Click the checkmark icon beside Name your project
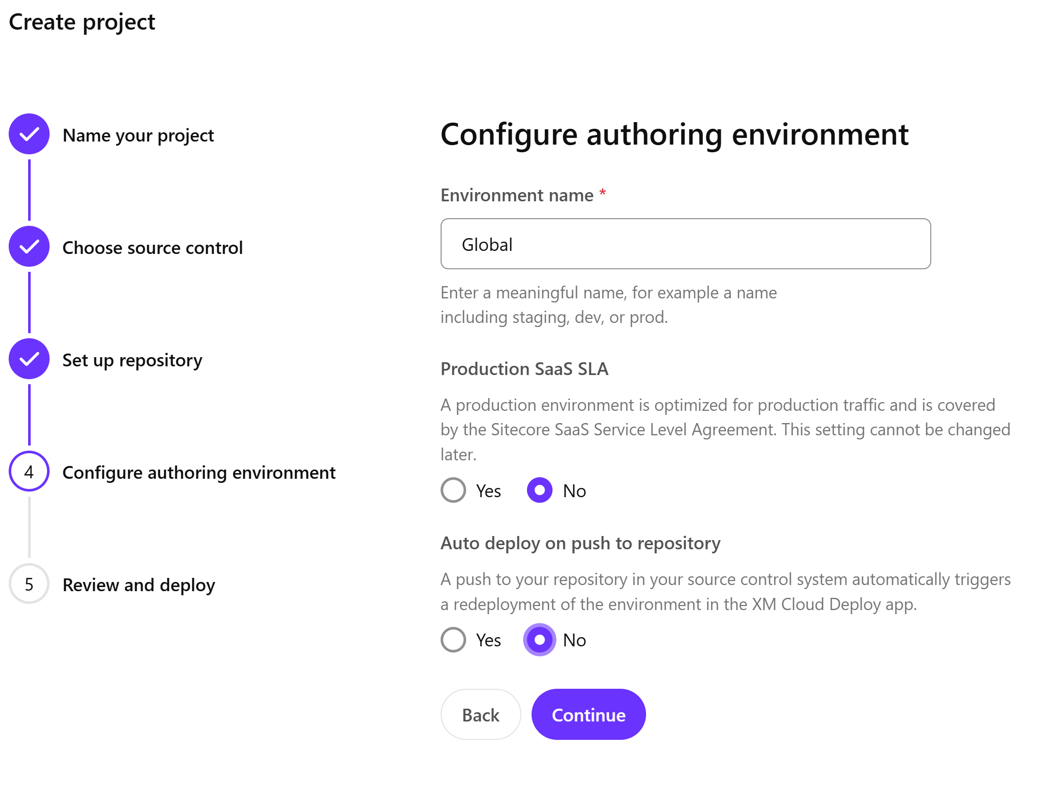Viewport: 1057px width, 793px height. (x=29, y=134)
